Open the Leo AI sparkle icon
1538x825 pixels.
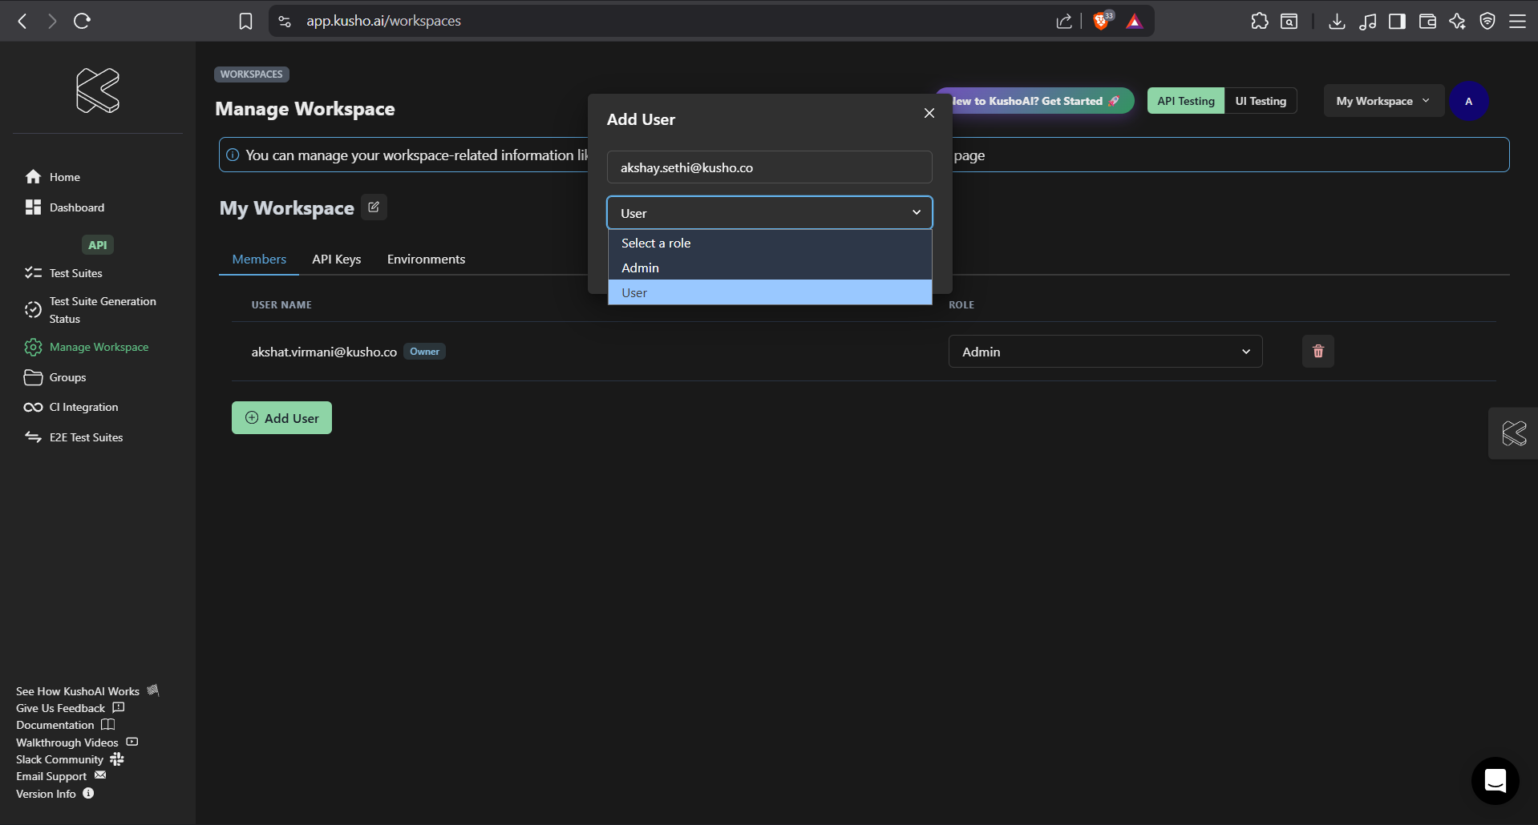pyautogui.click(x=1457, y=21)
